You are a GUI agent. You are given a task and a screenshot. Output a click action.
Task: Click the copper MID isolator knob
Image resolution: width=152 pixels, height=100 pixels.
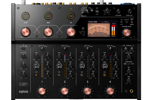(48, 32)
